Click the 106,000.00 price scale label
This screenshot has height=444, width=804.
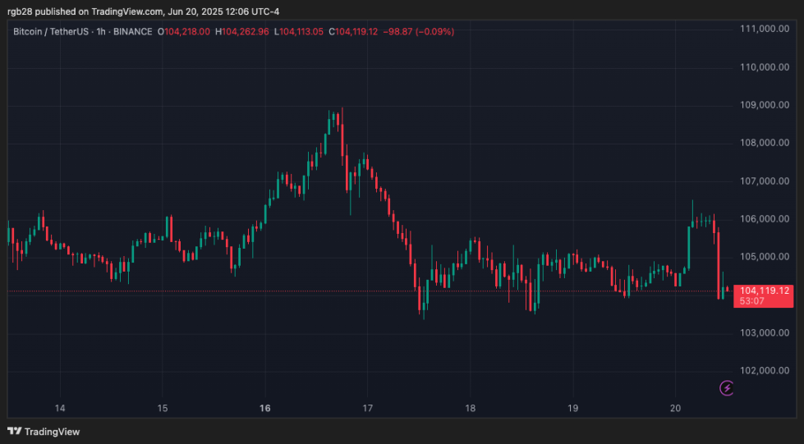(765, 219)
